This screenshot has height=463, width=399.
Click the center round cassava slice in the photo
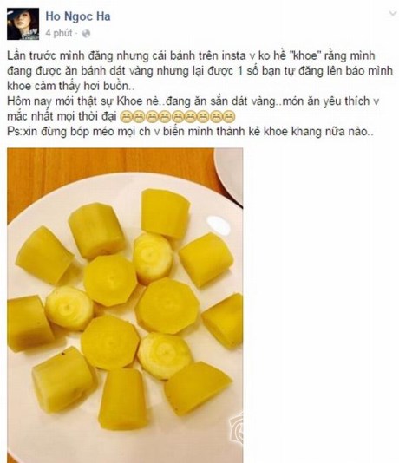tap(167, 306)
